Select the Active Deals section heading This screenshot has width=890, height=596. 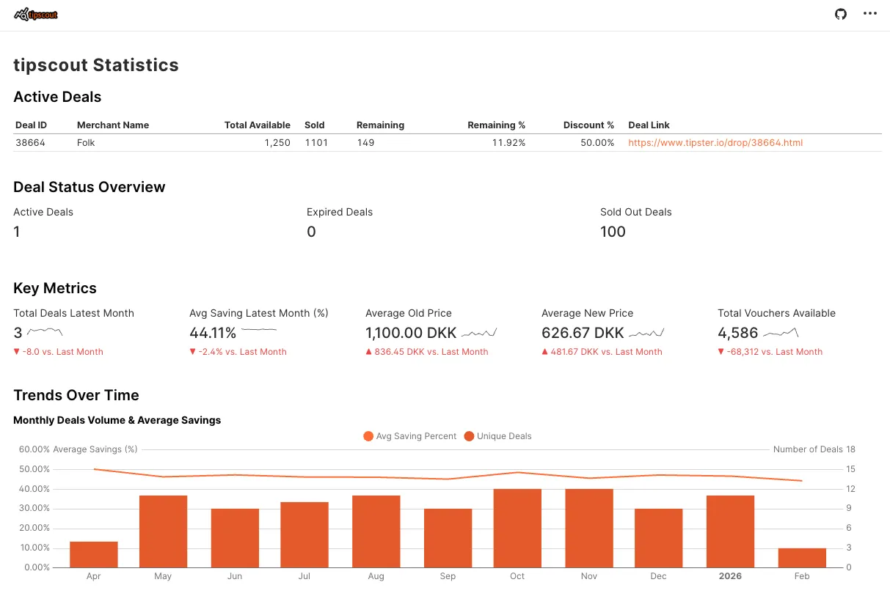tap(57, 96)
